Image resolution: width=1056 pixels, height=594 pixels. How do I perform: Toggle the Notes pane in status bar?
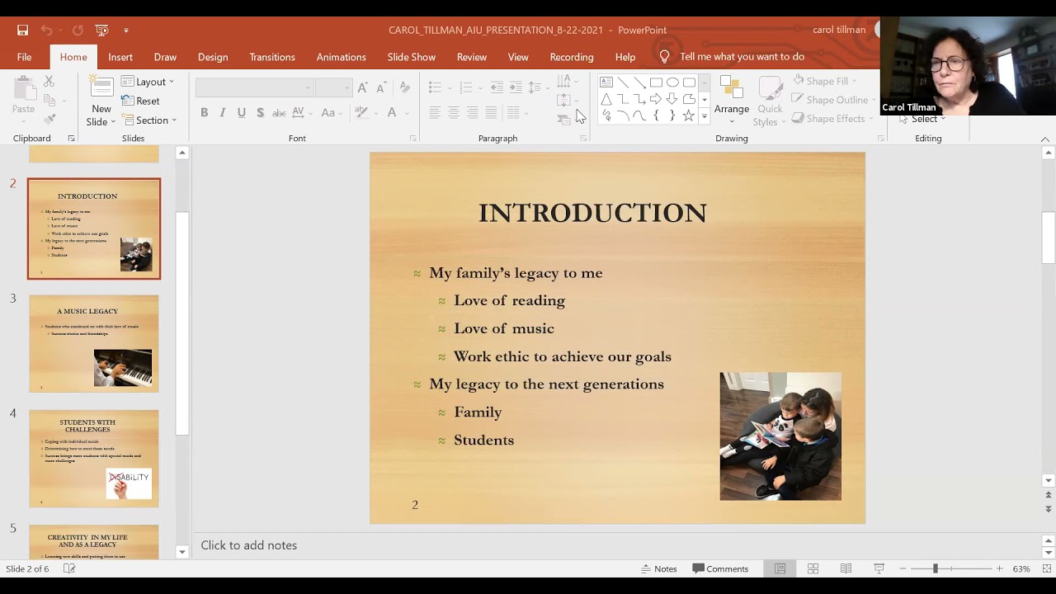click(660, 568)
